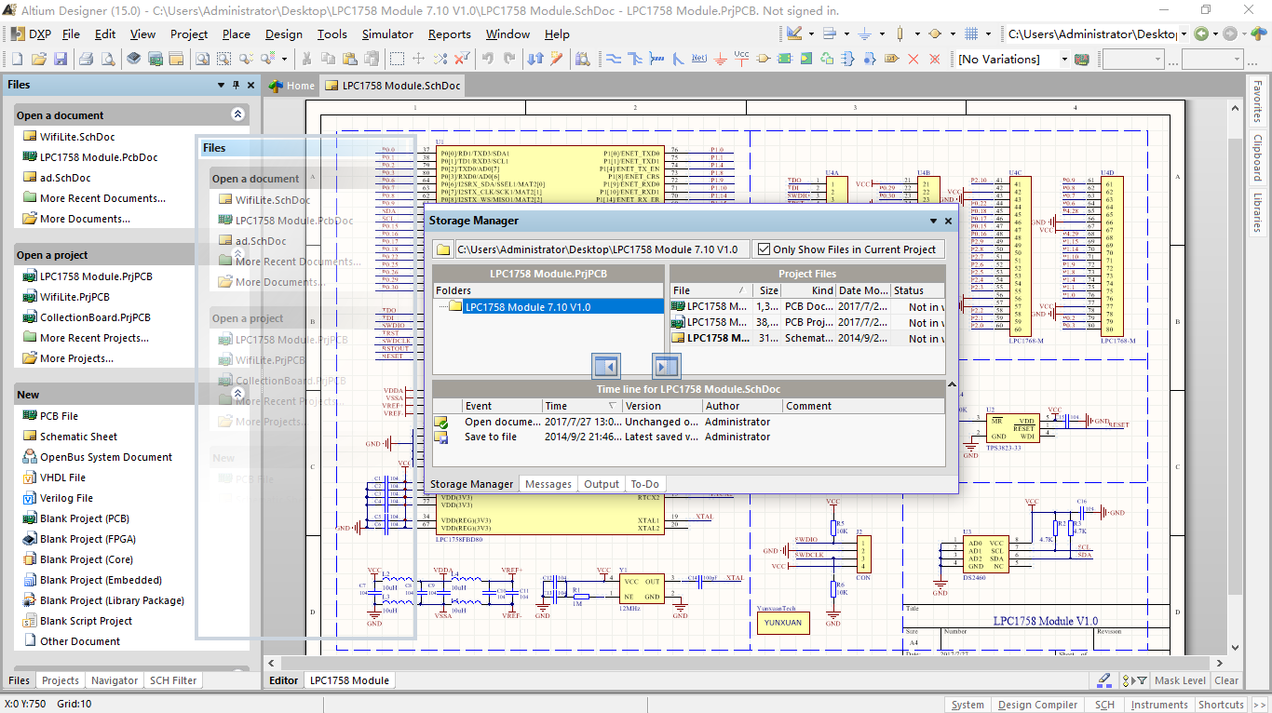Click the Design Compiler status bar button

click(x=1037, y=705)
